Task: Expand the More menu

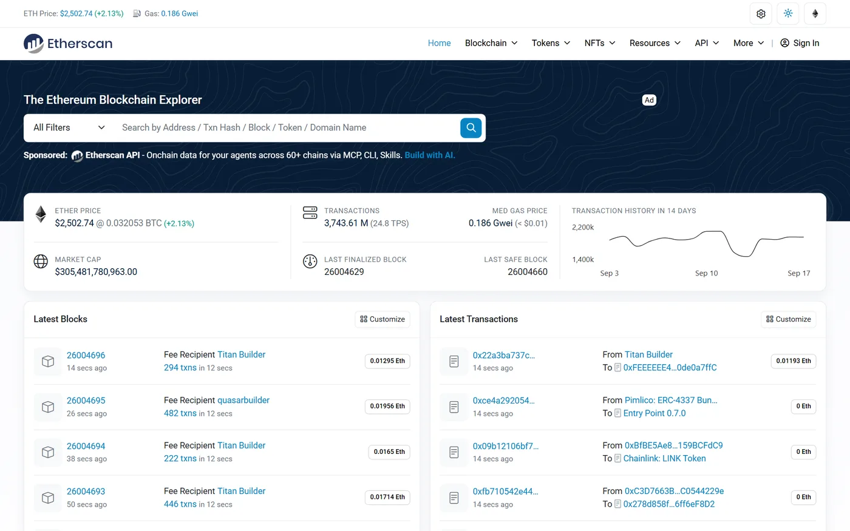Action: pos(749,43)
